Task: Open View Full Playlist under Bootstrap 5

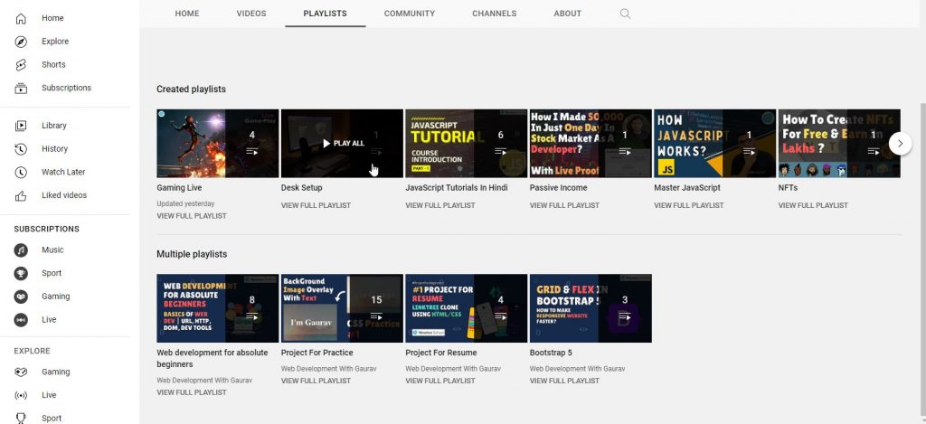Action: 564,381
